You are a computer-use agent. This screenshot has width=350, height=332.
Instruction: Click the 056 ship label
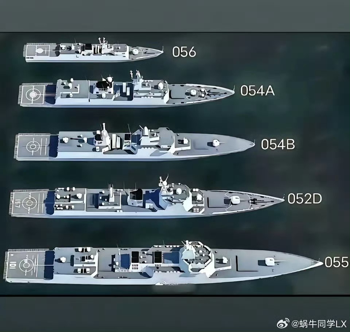coord(184,52)
